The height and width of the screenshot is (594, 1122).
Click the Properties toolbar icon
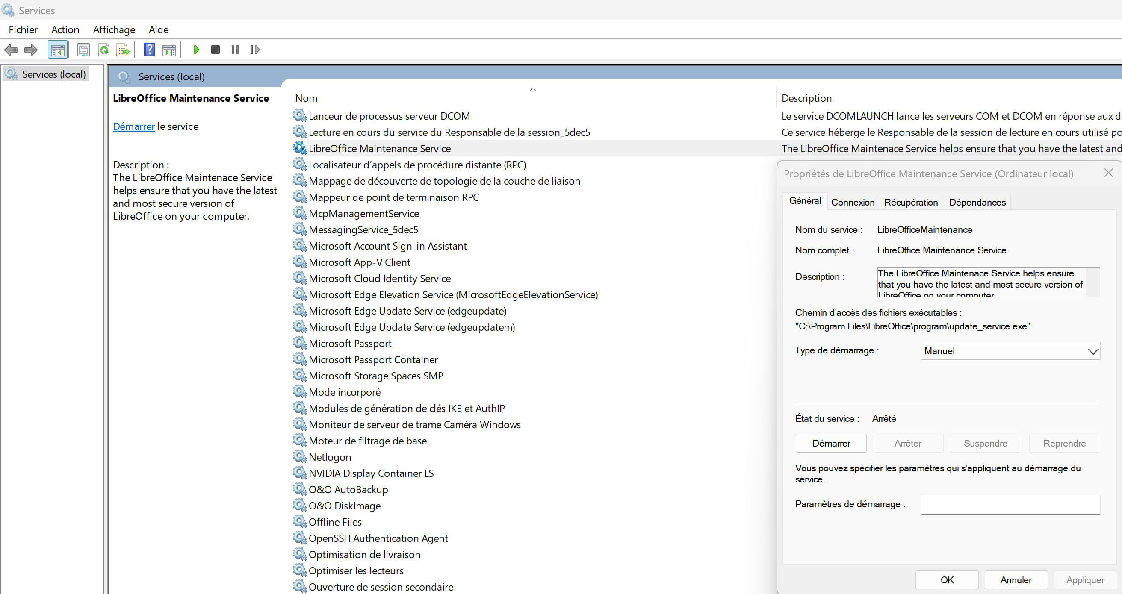[x=83, y=50]
